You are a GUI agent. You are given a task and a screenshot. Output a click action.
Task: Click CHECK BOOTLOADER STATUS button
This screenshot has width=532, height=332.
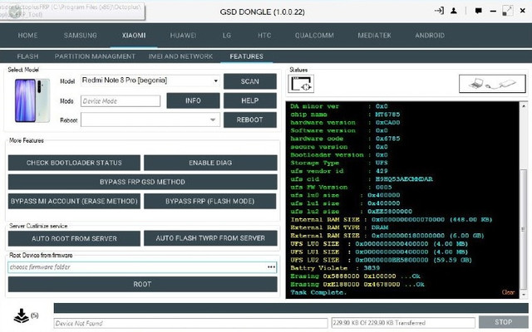74,163
